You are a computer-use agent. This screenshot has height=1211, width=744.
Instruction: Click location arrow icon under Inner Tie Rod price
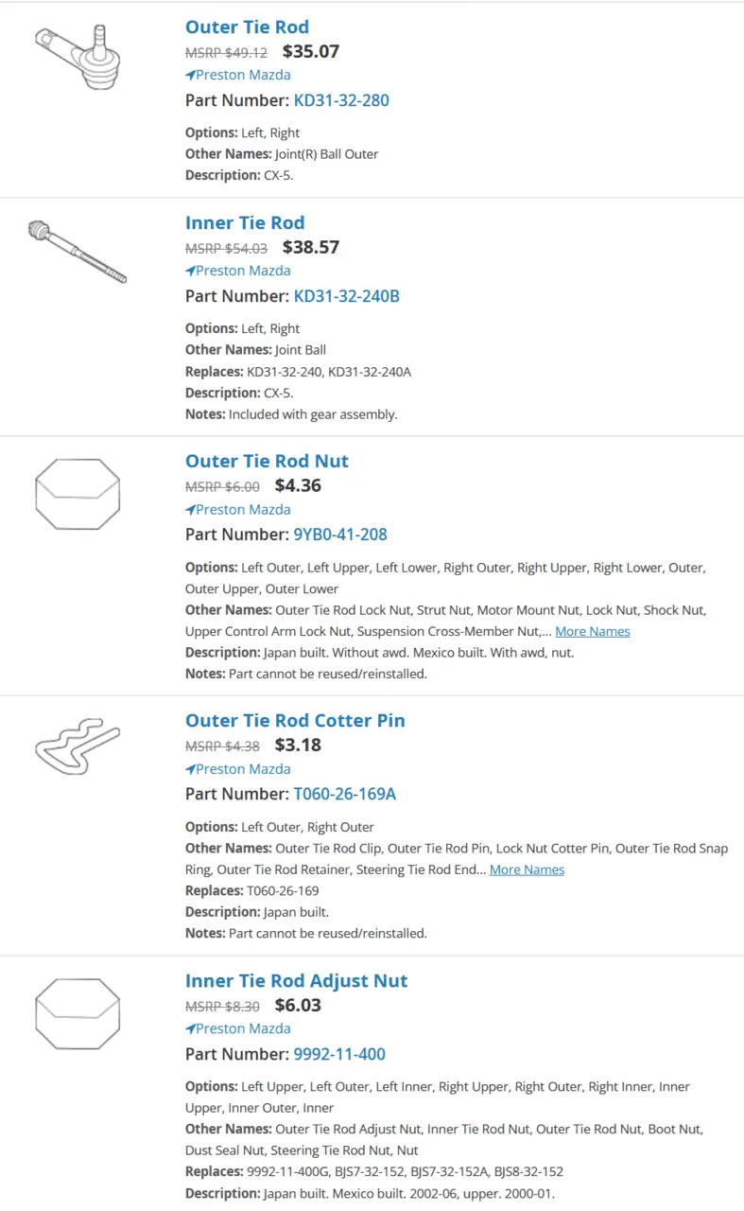(x=190, y=271)
